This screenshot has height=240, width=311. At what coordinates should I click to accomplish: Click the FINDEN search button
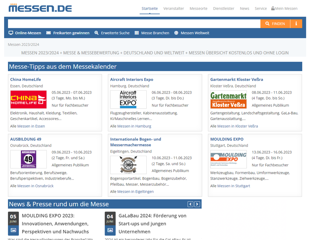pyautogui.click(x=275, y=23)
